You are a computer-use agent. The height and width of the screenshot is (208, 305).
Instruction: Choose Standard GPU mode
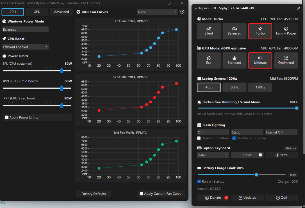tap(235, 61)
